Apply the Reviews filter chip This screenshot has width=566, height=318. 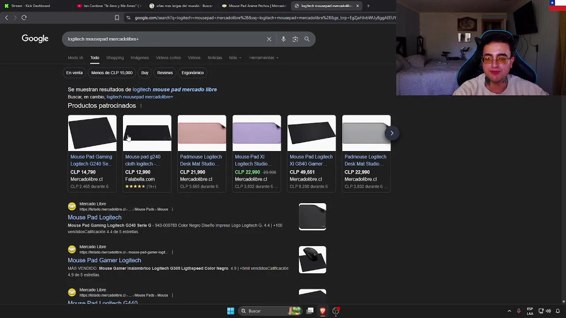[x=165, y=73]
